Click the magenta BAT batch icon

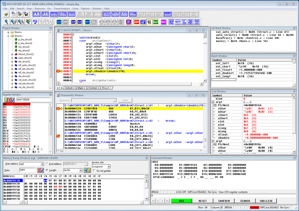164,22
